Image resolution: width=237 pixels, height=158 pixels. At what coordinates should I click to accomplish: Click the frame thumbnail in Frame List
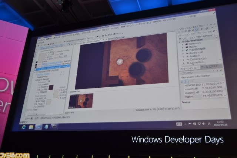pos(81,101)
